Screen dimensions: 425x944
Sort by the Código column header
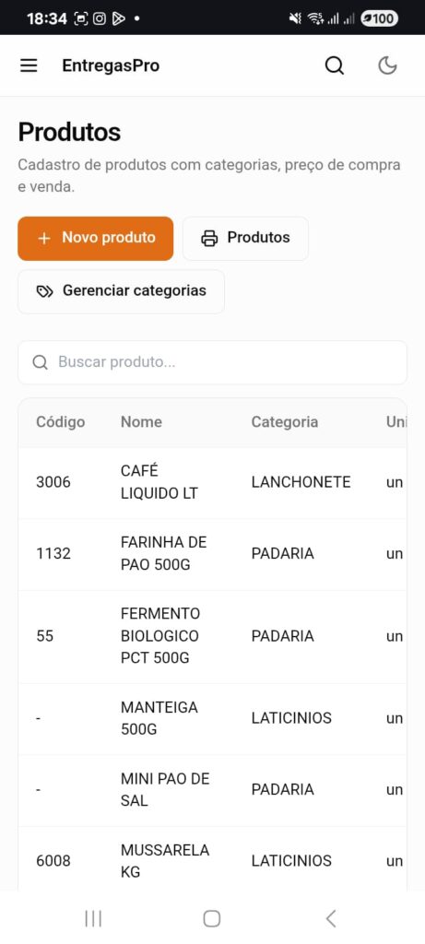pyautogui.click(x=60, y=422)
